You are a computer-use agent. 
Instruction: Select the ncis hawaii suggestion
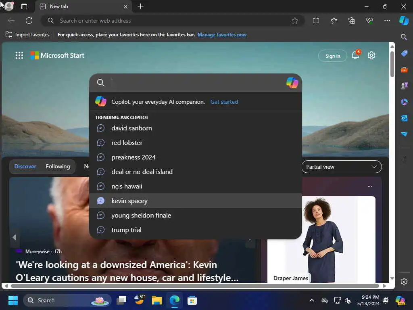click(x=196, y=186)
